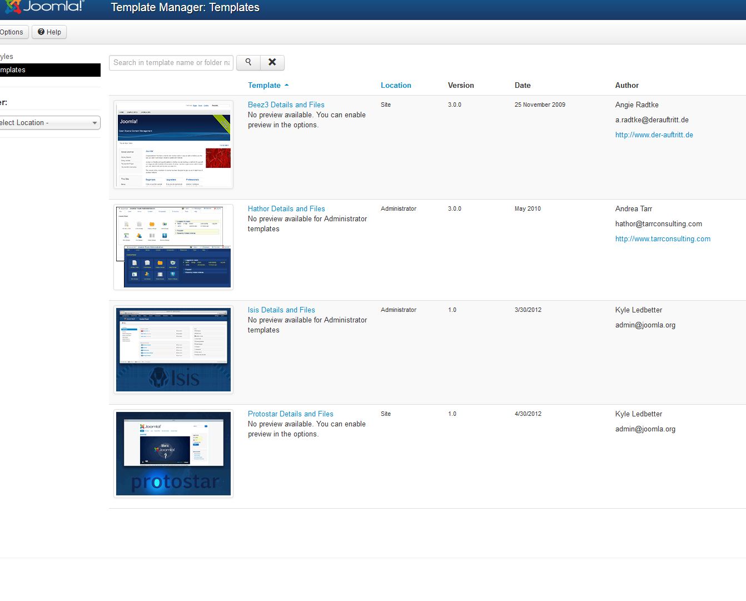Click Site location in Protostar row

point(386,414)
